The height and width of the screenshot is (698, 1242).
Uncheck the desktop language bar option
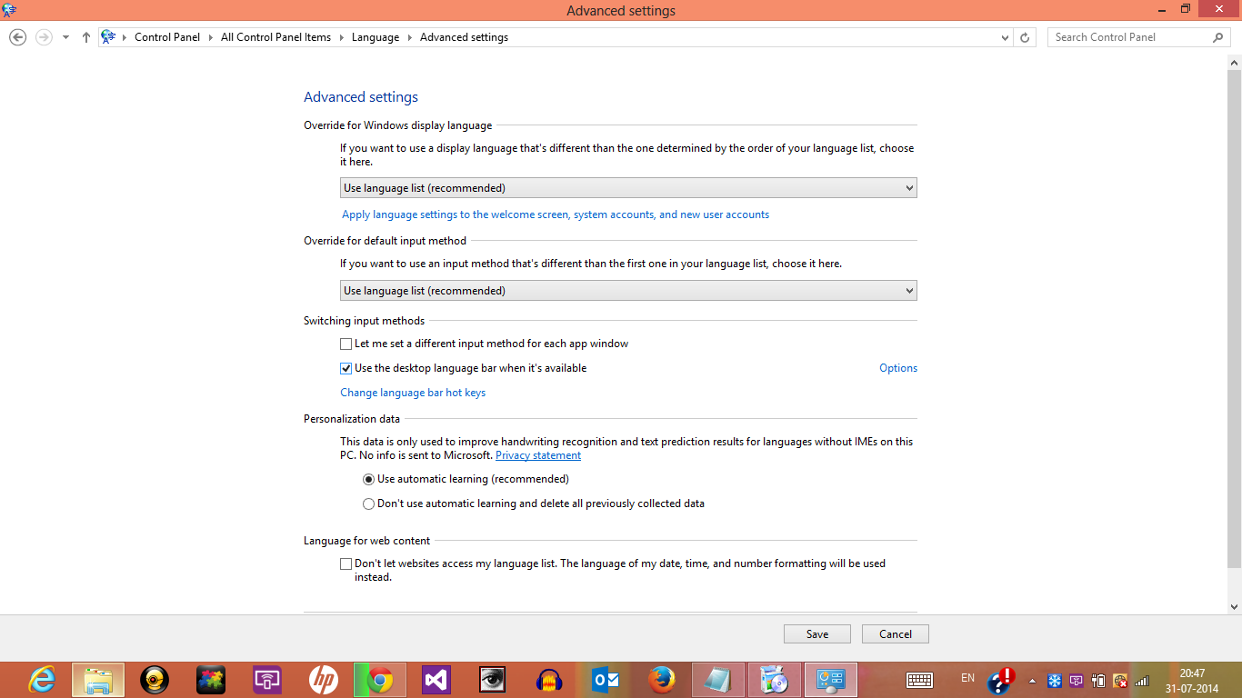pos(346,368)
